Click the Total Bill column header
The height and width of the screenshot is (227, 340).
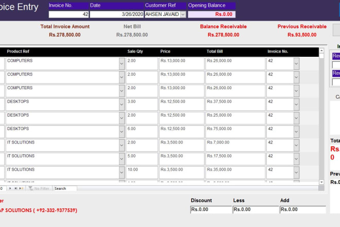pyautogui.click(x=216, y=52)
